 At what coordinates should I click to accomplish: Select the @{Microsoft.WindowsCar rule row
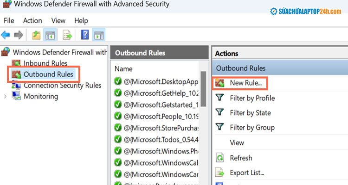[x=156, y=174]
